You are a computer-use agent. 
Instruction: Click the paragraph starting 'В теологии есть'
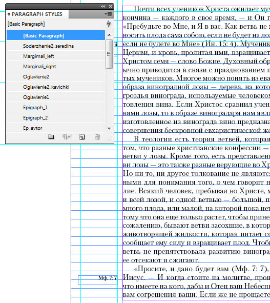pos(196,199)
